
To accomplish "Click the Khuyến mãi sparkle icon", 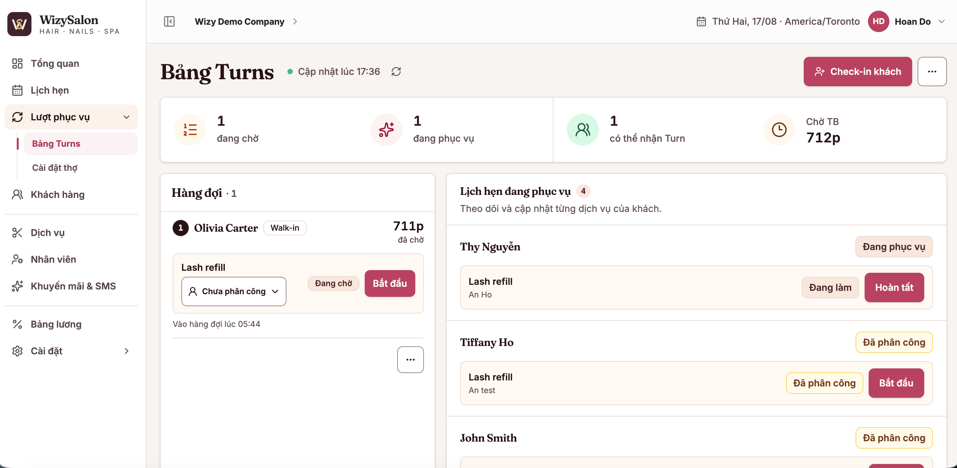I will 17,286.
